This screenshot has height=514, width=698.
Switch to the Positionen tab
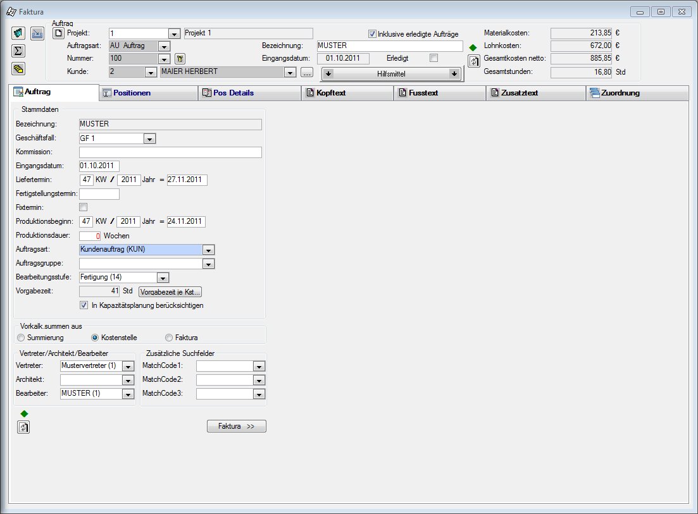[x=148, y=93]
